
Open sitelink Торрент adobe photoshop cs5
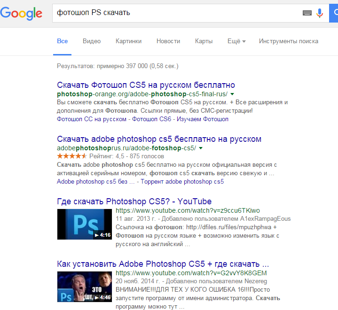pos(182,182)
